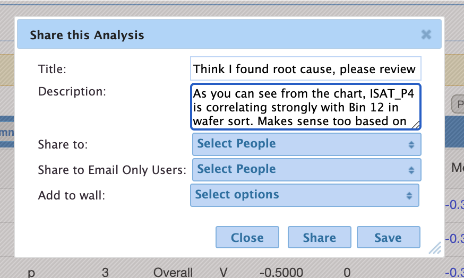Click the dialog's bottom-right resize grip
Image resolution: width=464 pixels, height=278 pixels.
point(435,247)
